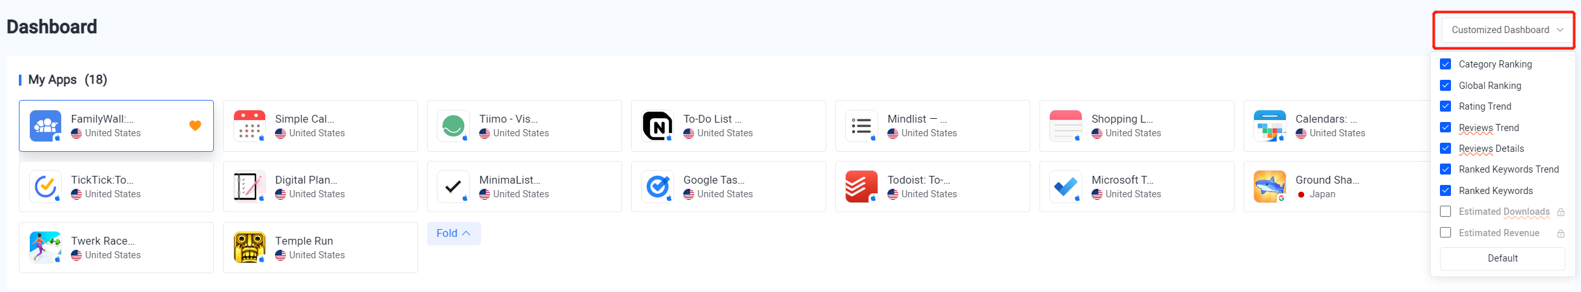Select the Tiimo green smiley icon
Screen dimensions: 1581x292
point(454,126)
